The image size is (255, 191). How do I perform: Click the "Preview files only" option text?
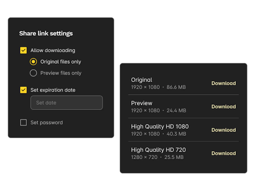coord(61,73)
